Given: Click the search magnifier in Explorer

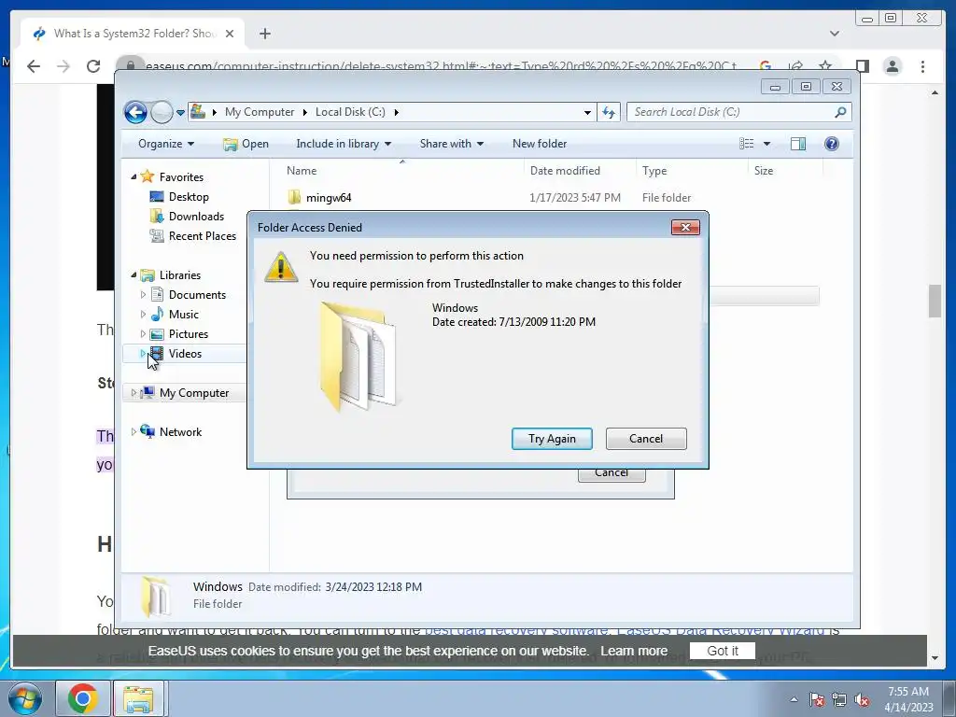Looking at the screenshot, I should pyautogui.click(x=840, y=112).
